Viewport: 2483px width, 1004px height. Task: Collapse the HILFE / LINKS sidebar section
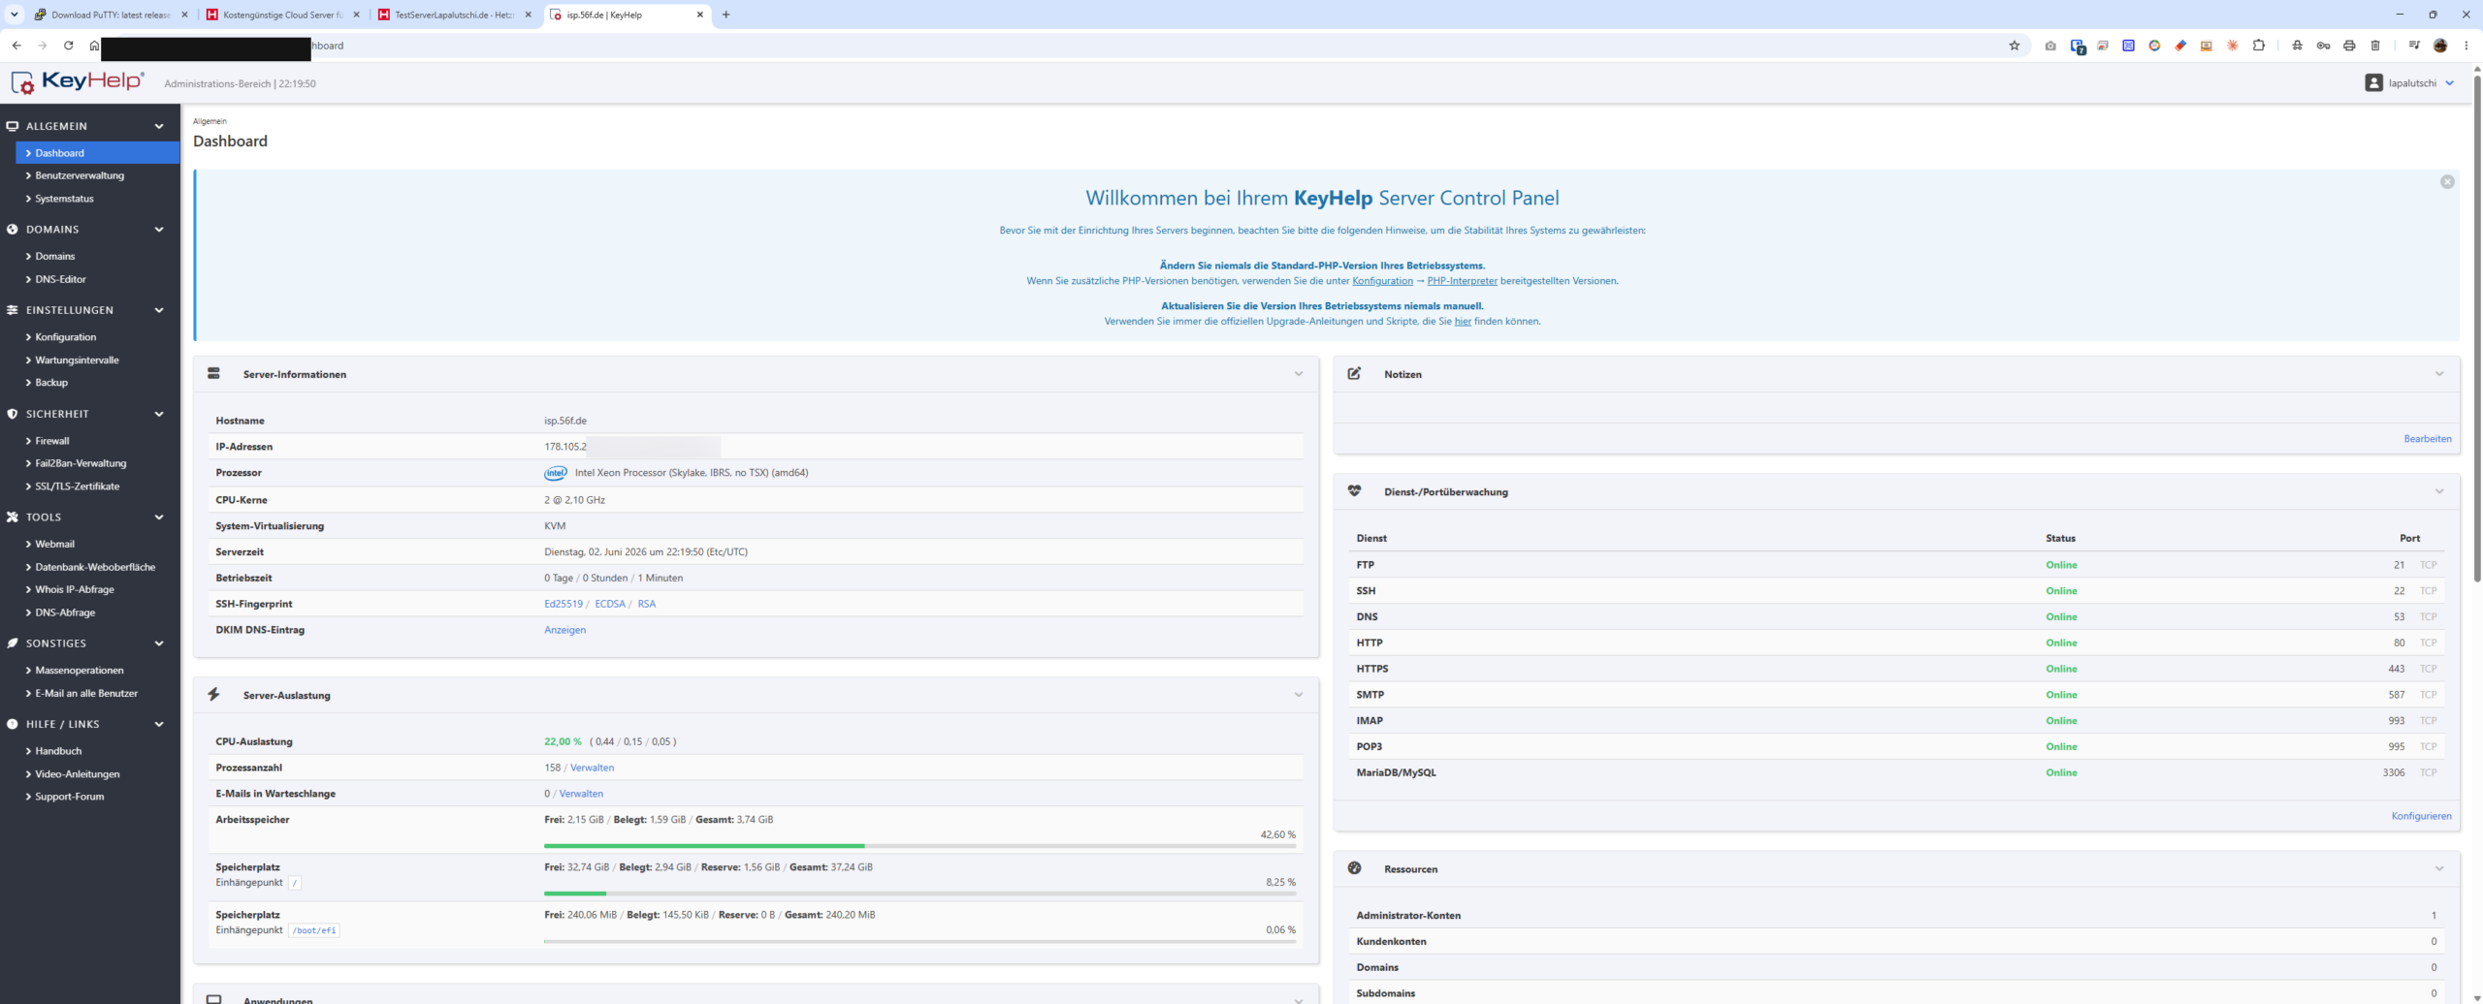159,724
